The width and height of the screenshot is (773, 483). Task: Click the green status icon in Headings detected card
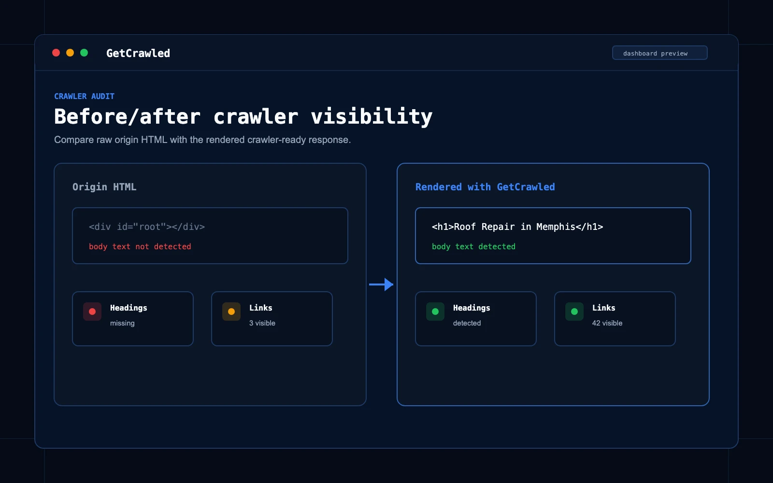435,312
